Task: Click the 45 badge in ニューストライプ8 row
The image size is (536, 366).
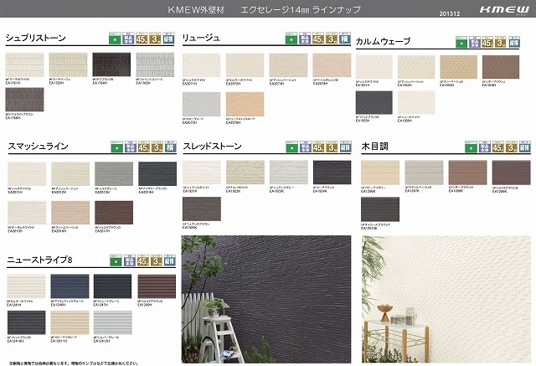Action: point(143,260)
